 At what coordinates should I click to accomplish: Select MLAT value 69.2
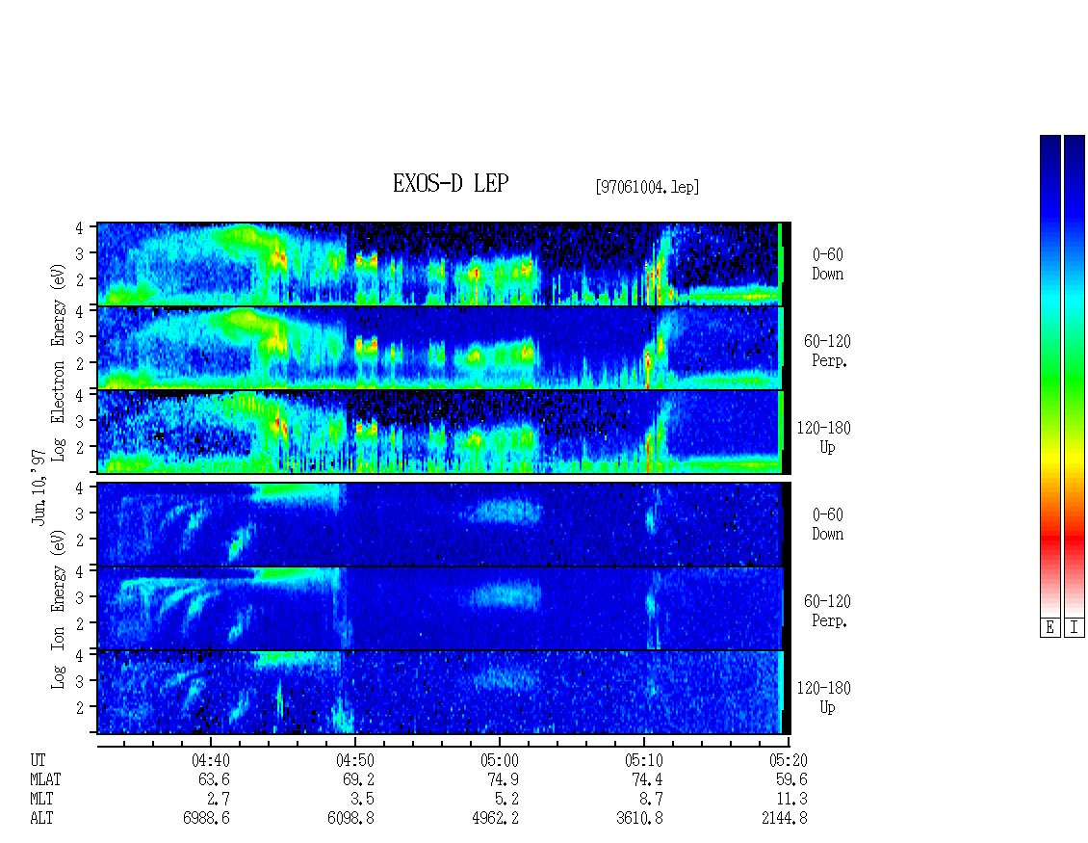[359, 779]
